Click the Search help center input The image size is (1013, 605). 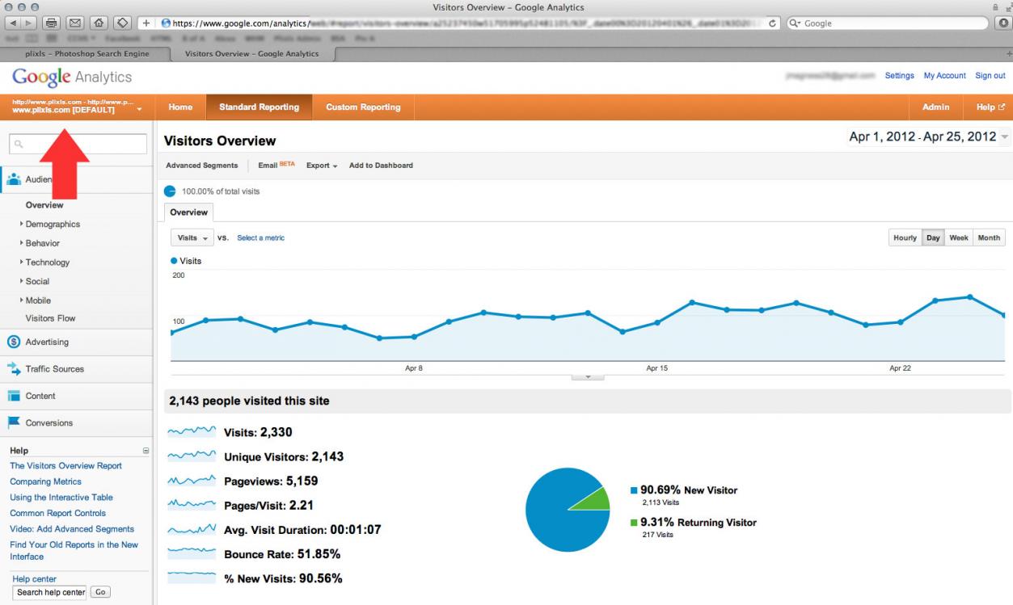50,592
